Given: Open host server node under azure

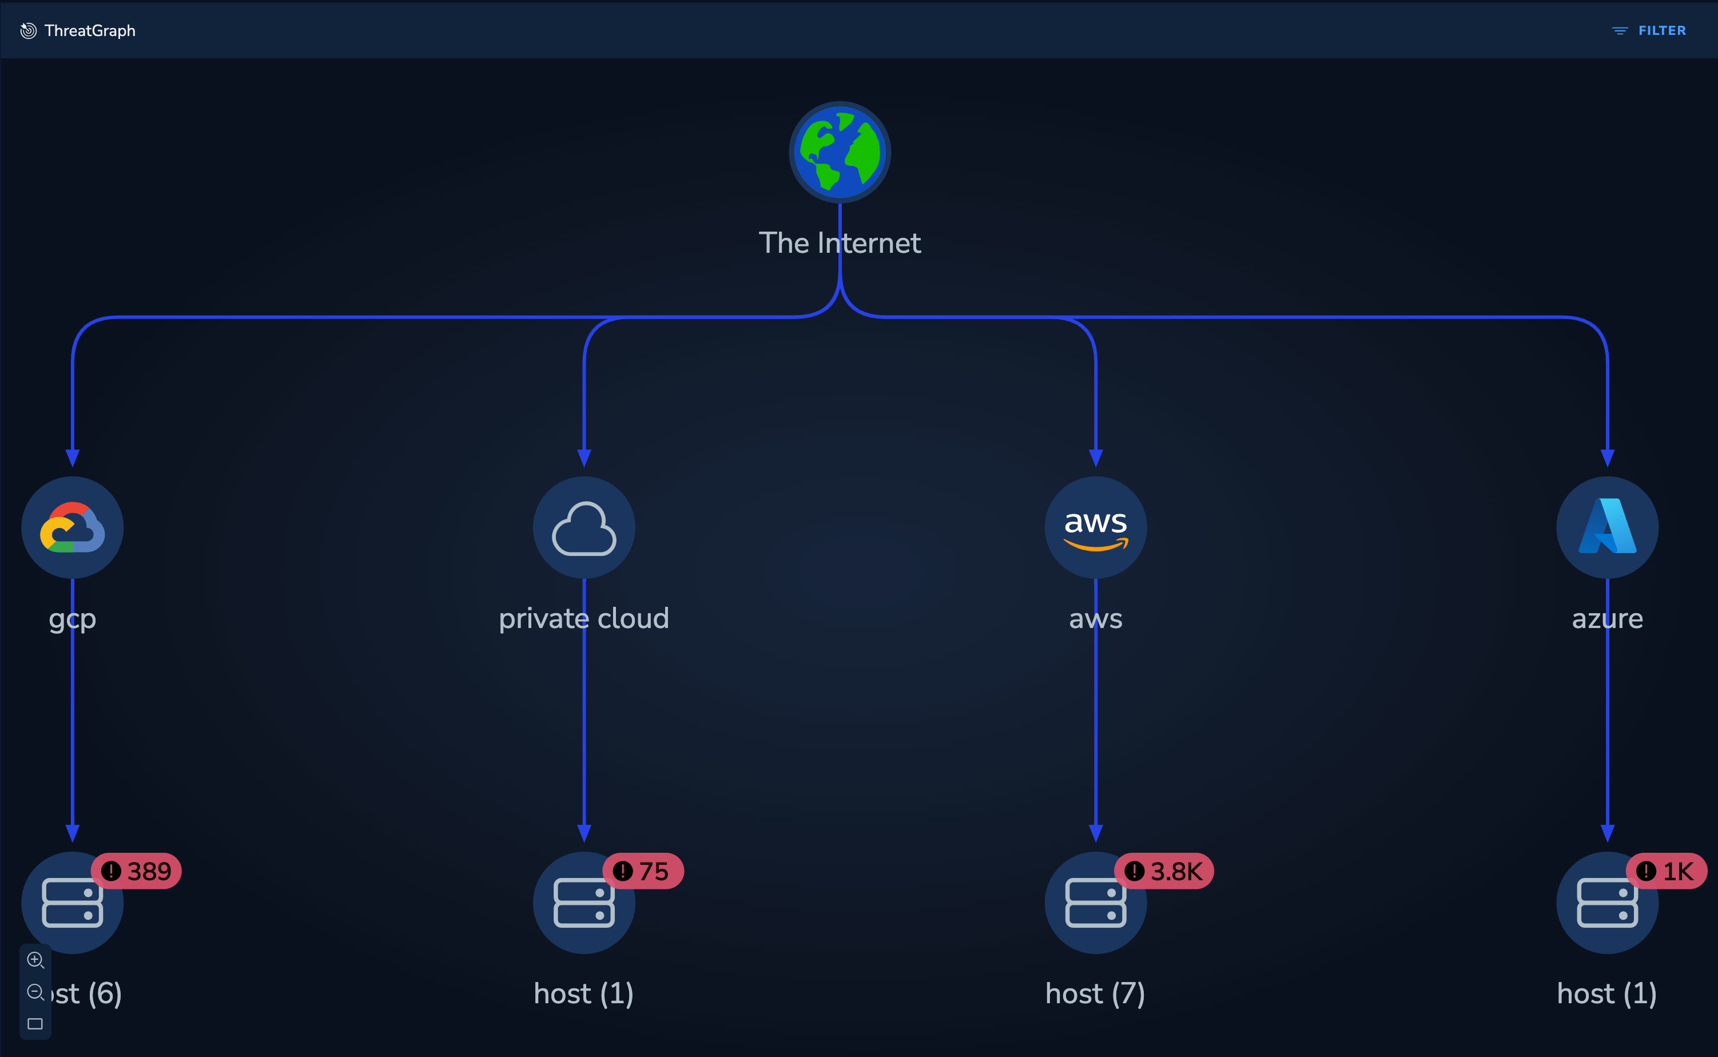Looking at the screenshot, I should pyautogui.click(x=1608, y=903).
